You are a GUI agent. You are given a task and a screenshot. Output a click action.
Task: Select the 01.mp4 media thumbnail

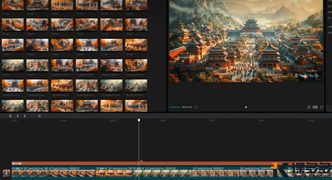point(13,5)
